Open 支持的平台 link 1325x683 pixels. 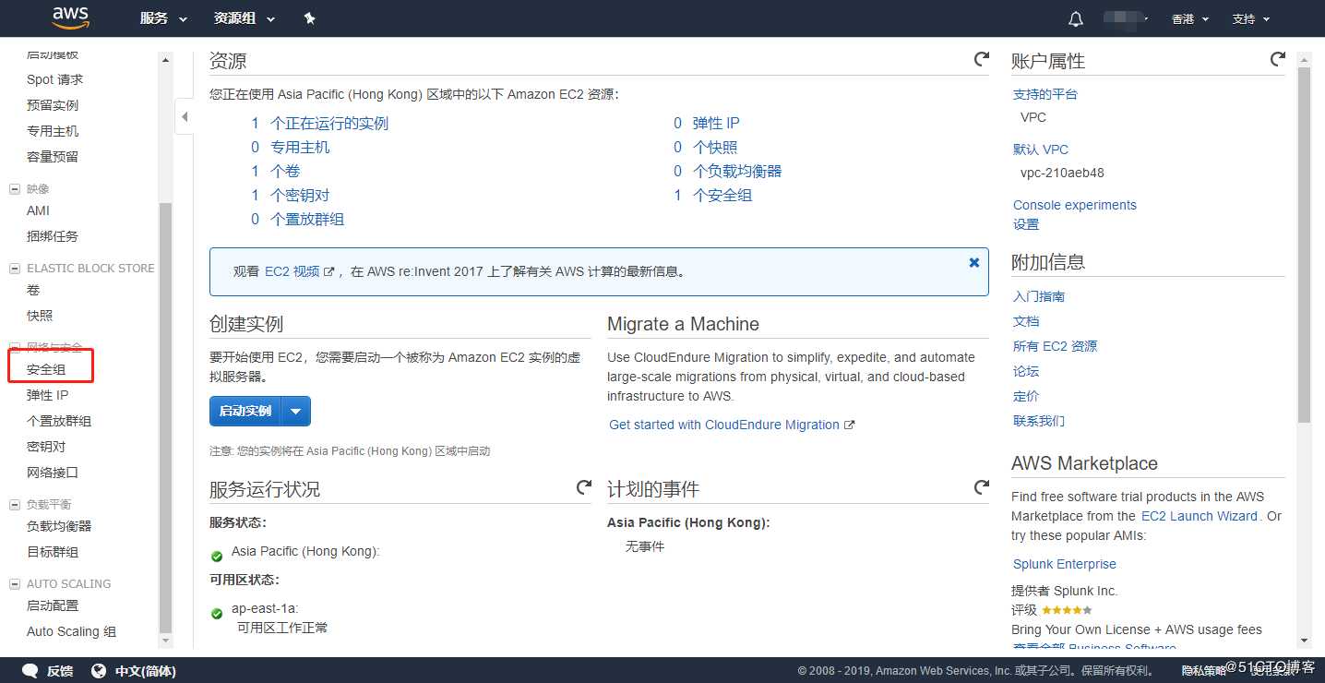pyautogui.click(x=1045, y=94)
